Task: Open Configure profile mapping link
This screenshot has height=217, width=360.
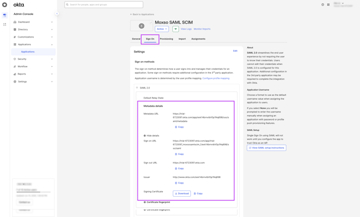Action: [x=216, y=78]
